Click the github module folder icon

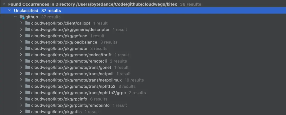tap(22, 17)
